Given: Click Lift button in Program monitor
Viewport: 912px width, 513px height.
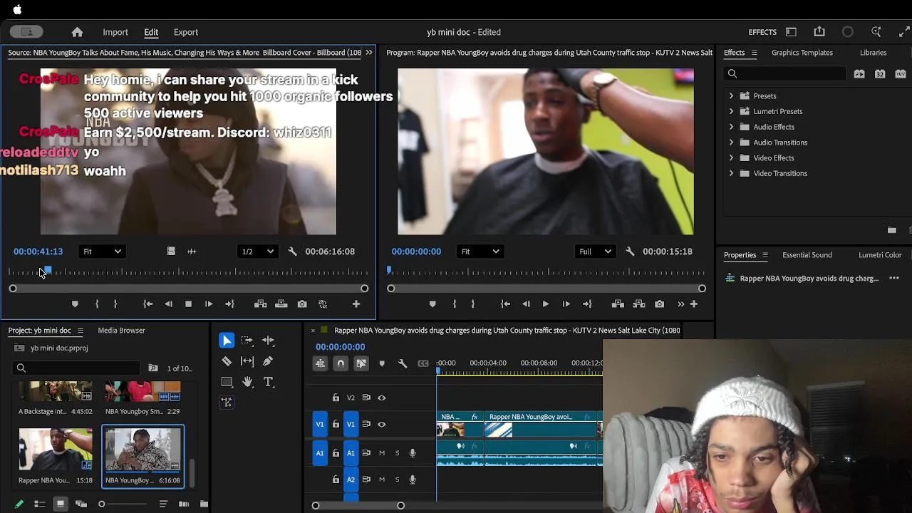Looking at the screenshot, I should [618, 304].
